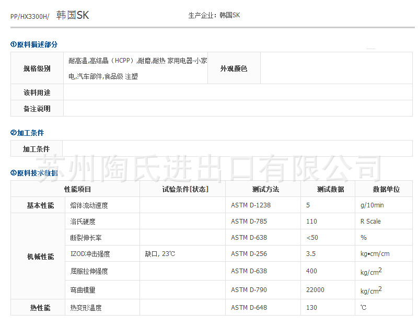Click the 生产企业：韩国SK manufacturer label
The image size is (418, 326).
214,15
